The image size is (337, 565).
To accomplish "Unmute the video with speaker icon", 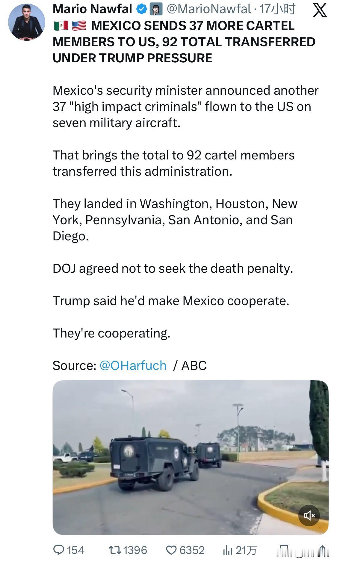I will coord(309,515).
